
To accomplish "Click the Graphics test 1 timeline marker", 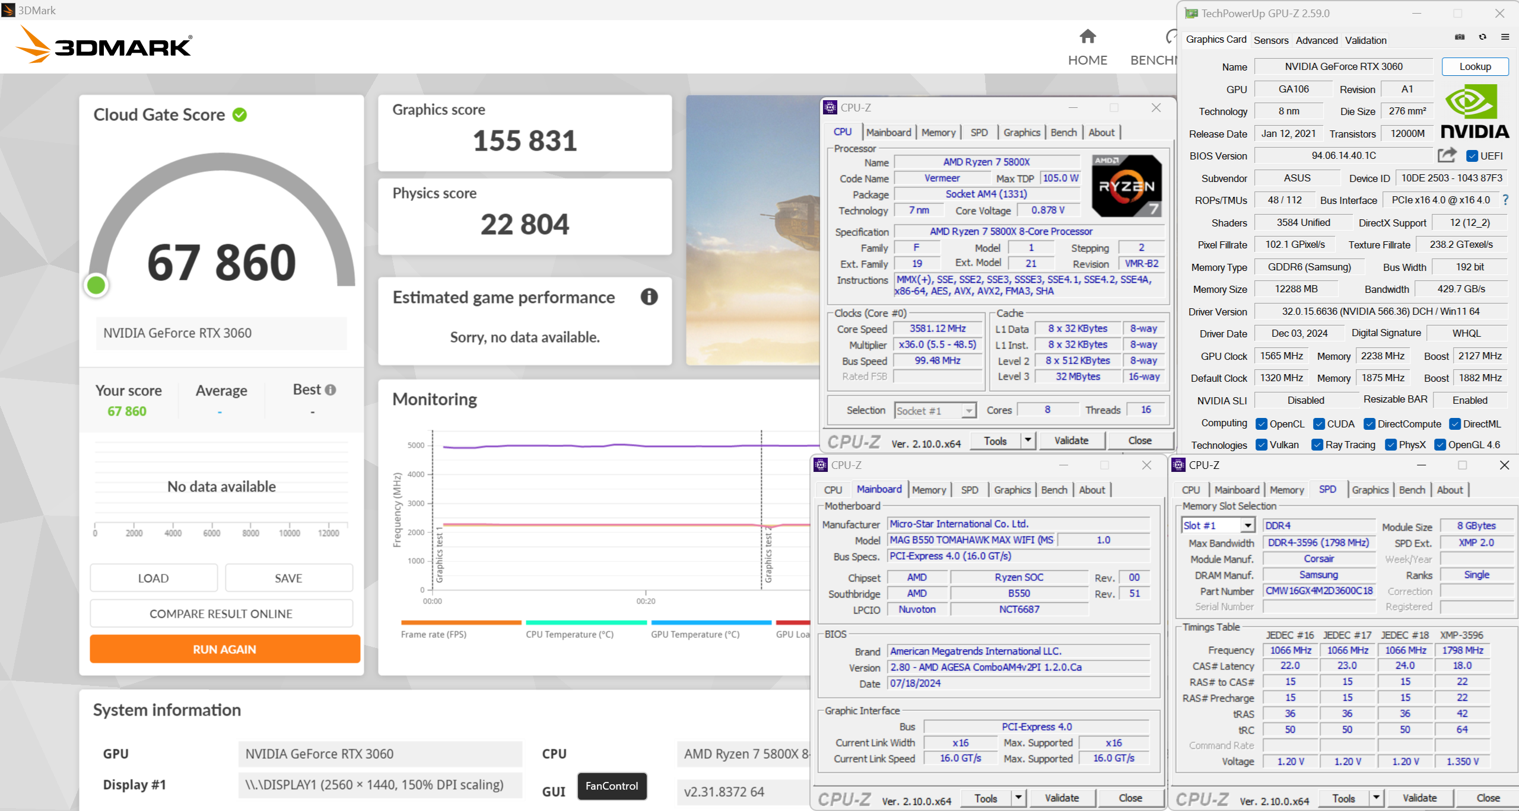I will click(x=439, y=556).
